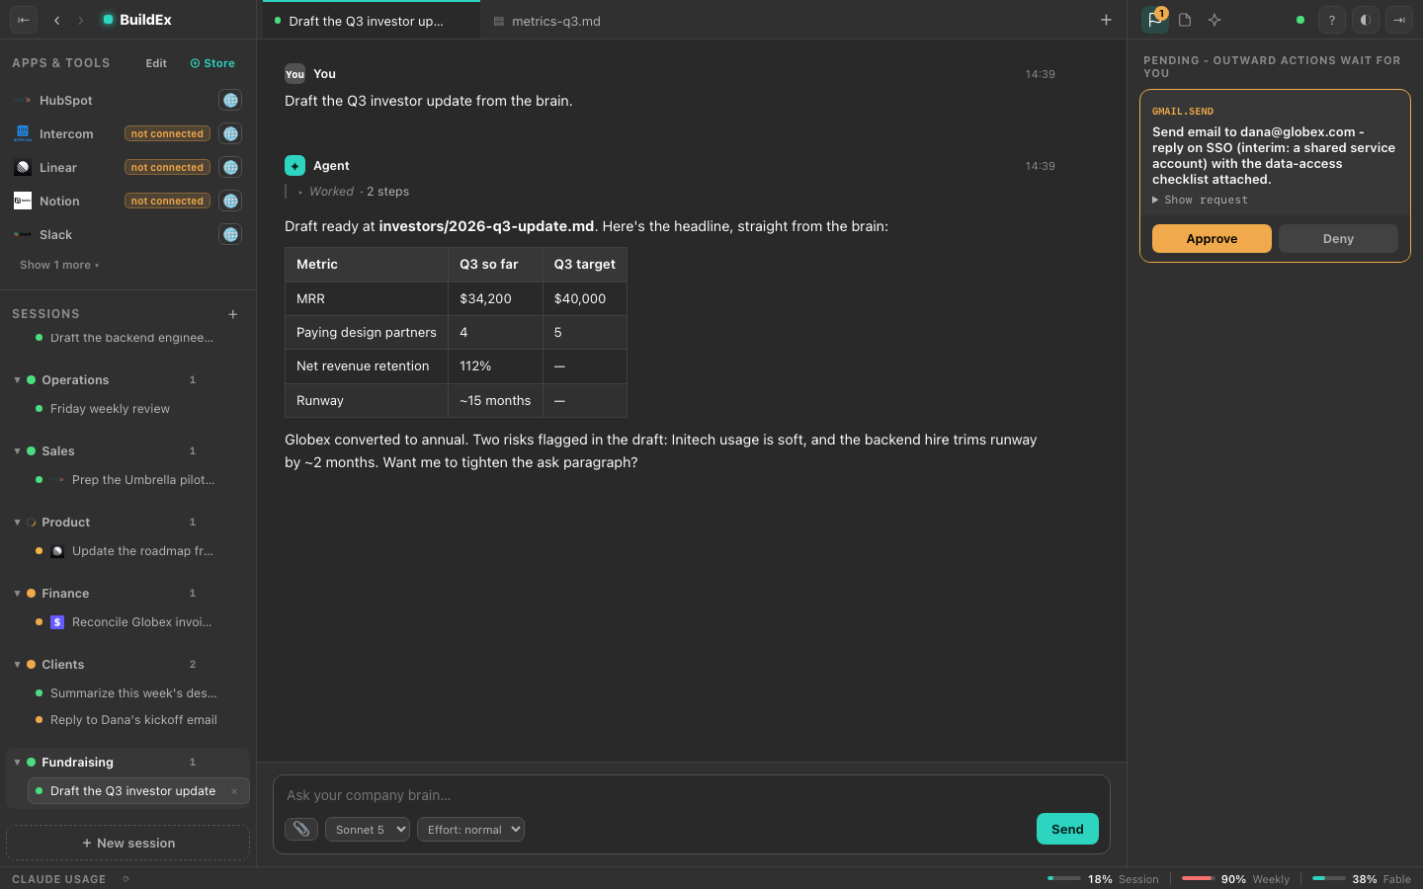Toggle the dark/light theme icon
This screenshot has width=1423, height=889.
(1366, 20)
